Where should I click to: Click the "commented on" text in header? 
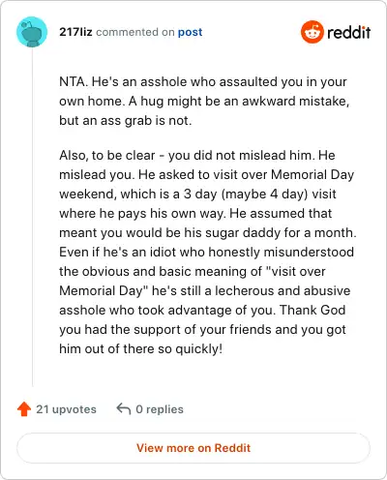[135, 32]
